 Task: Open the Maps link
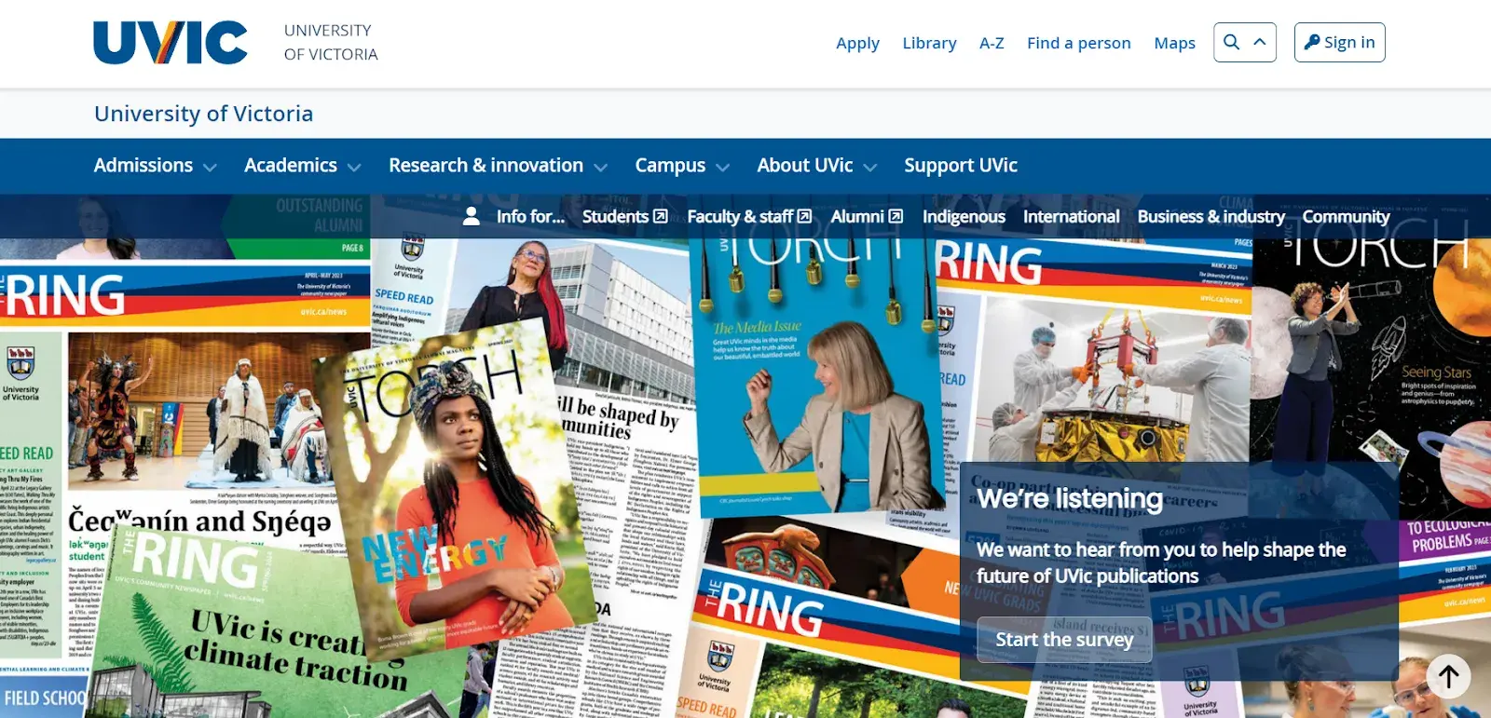[x=1174, y=43]
